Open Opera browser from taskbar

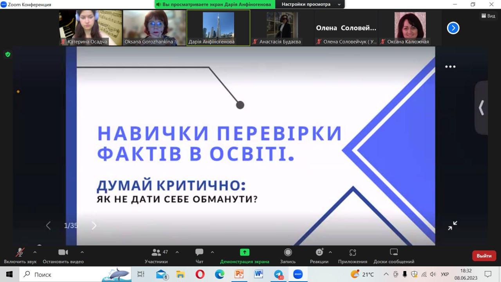[x=200, y=274]
